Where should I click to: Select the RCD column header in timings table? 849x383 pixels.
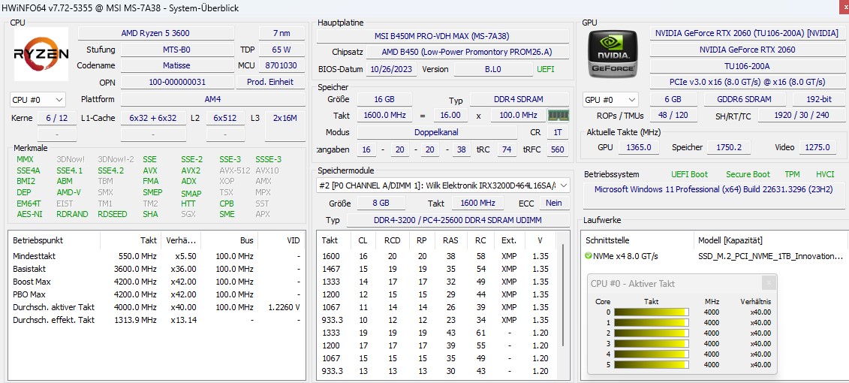click(x=392, y=240)
